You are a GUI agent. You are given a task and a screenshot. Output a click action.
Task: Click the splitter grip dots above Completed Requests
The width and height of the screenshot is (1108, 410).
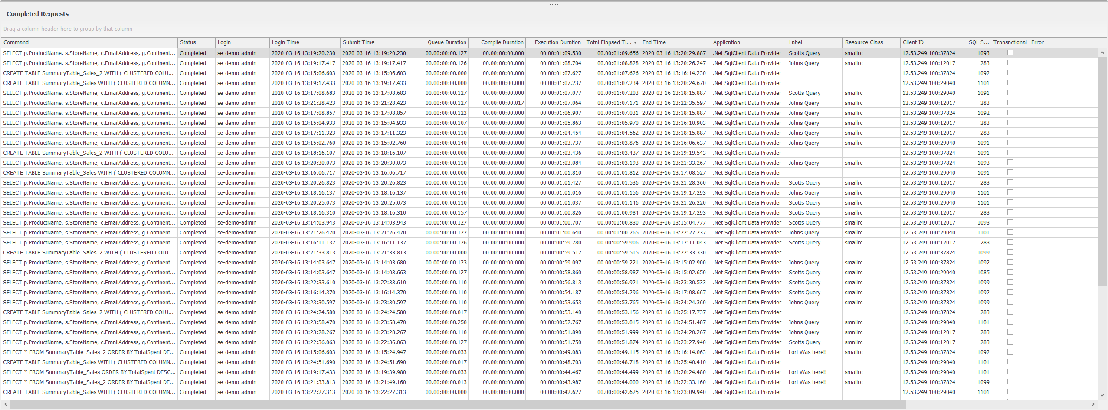click(554, 5)
